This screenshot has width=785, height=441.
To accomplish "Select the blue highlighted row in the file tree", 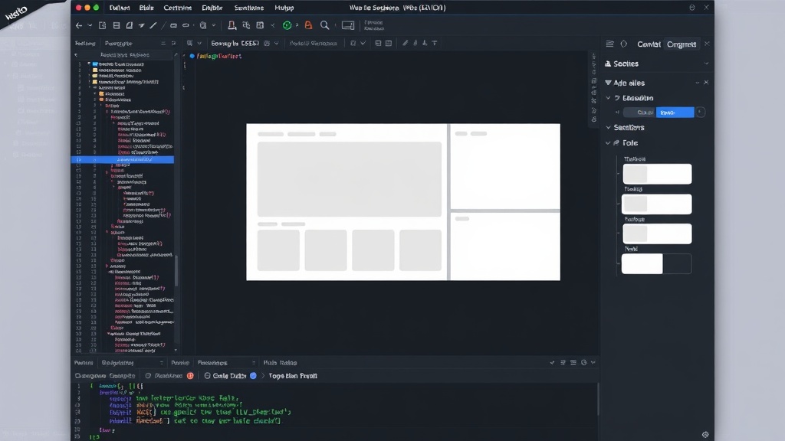I will 123,159.
